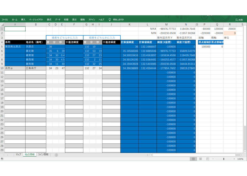Select cell 散布図系列Y

(166, 38)
